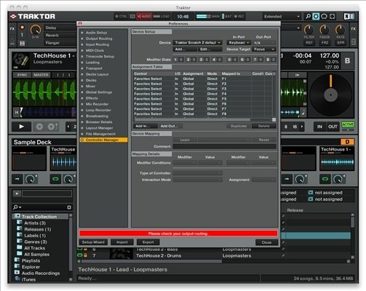366x291 pixels.
Task: Click the preview player play button
Action: (17, 194)
